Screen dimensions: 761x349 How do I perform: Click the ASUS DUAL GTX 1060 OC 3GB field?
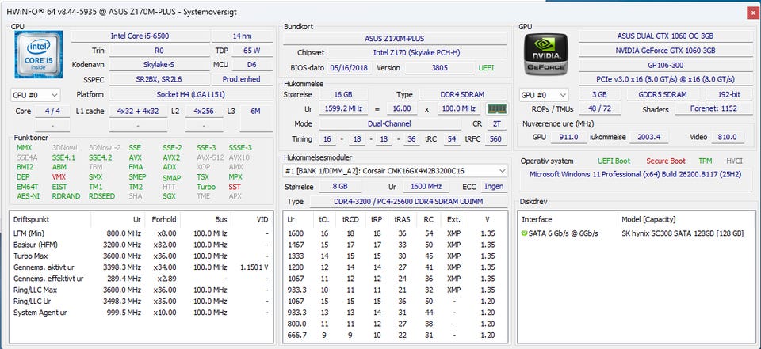point(666,36)
